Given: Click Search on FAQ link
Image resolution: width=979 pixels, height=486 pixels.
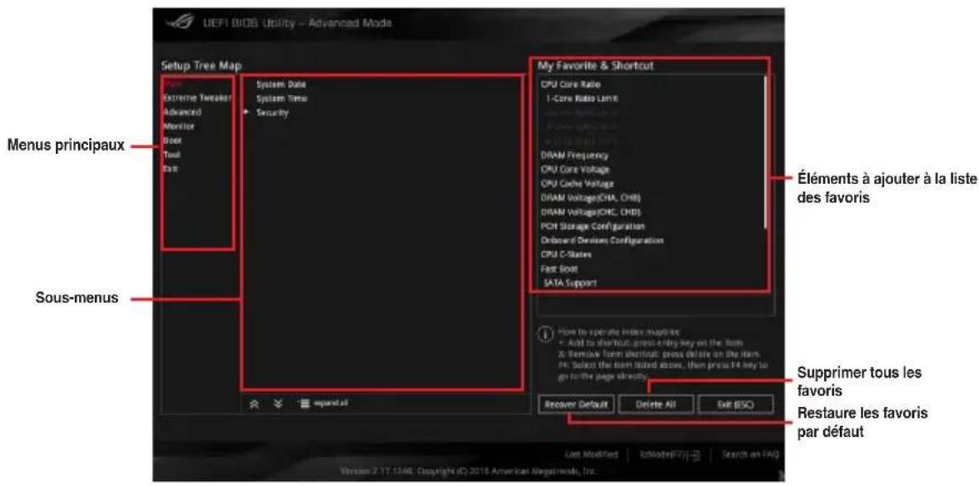Looking at the screenshot, I should pos(750,454).
